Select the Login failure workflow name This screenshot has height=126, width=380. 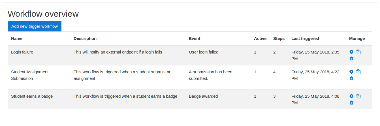tap(22, 52)
